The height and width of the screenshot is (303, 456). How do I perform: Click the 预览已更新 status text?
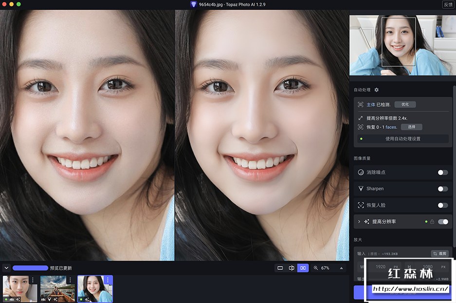tap(61, 268)
